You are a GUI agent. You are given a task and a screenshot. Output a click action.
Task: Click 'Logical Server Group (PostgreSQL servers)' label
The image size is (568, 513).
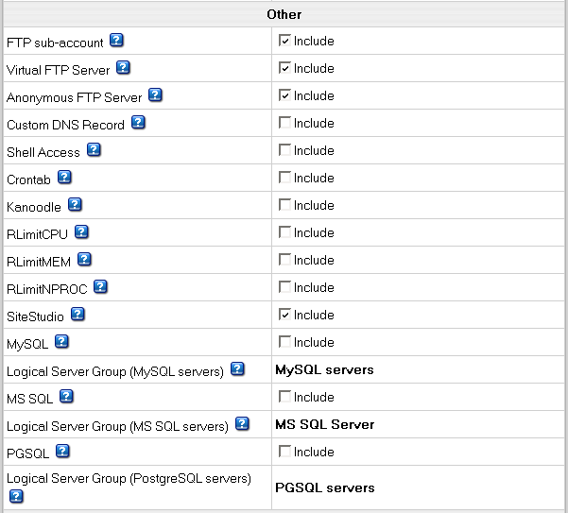pos(129,479)
